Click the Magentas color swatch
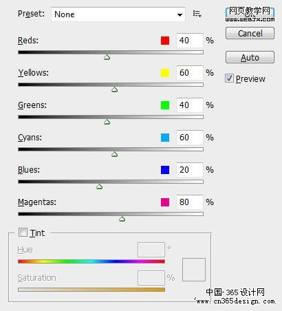This screenshot has height=311, width=282. pyautogui.click(x=165, y=202)
